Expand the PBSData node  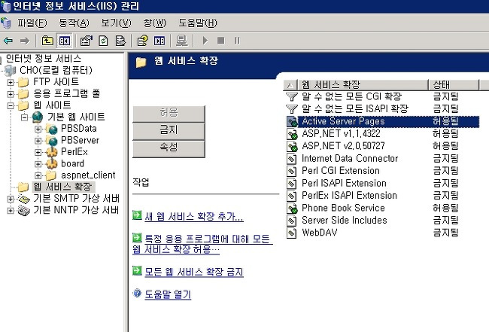click(x=38, y=129)
